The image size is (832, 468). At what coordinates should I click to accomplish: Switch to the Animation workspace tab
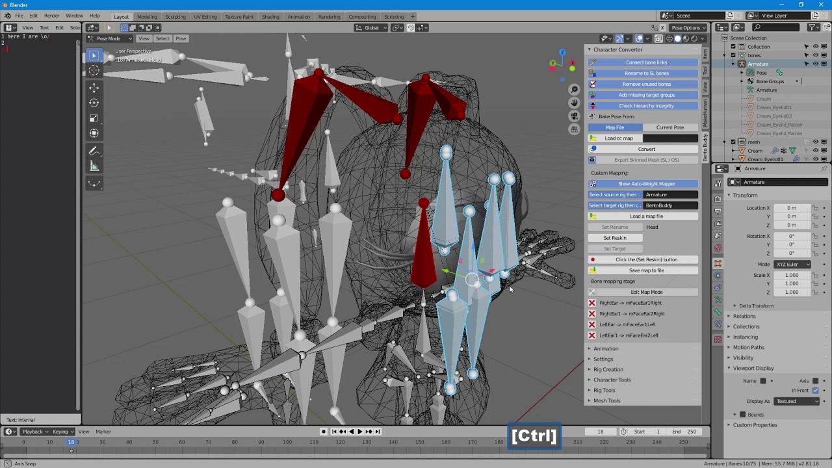point(298,17)
